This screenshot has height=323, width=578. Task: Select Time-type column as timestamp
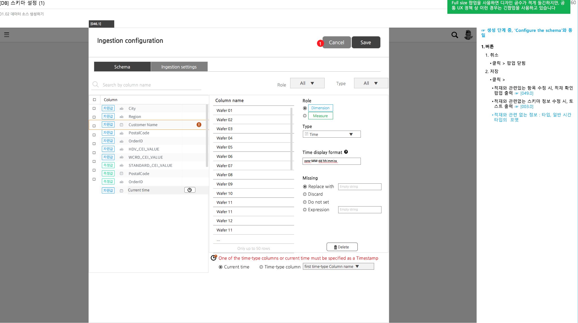pos(261,267)
